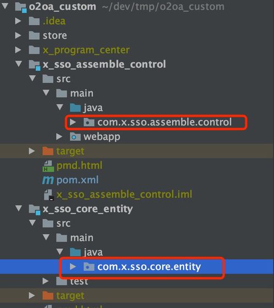Viewport: 274px width, 308px height.
Task: Click the x_sso_assemble_control.iml file icon
Action: click(48, 195)
